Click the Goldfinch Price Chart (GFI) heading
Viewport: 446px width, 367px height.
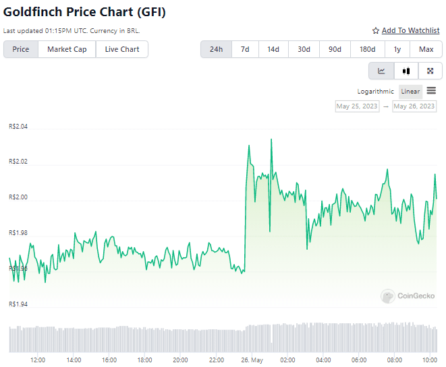tap(84, 12)
